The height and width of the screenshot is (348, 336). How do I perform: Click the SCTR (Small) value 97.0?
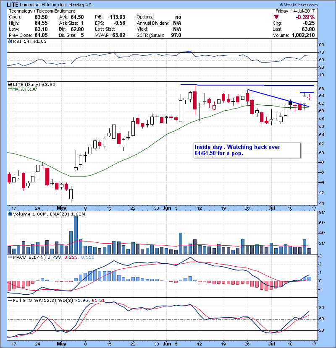tap(176, 35)
